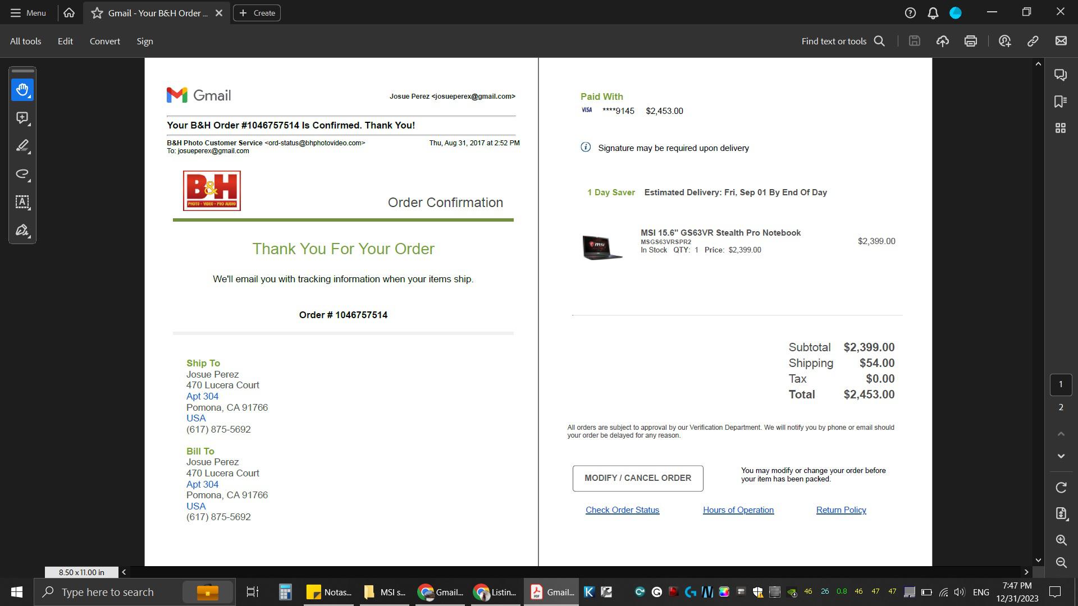This screenshot has width=1078, height=606.
Task: Click the B&H logo image
Action: (x=212, y=191)
